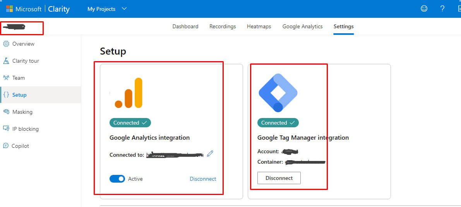Switch to the Recordings tab

tap(223, 26)
